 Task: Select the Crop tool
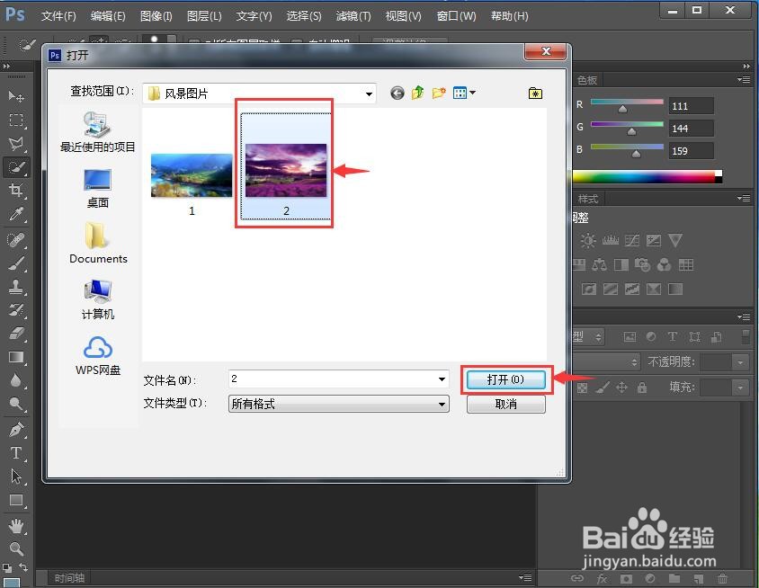tap(16, 191)
